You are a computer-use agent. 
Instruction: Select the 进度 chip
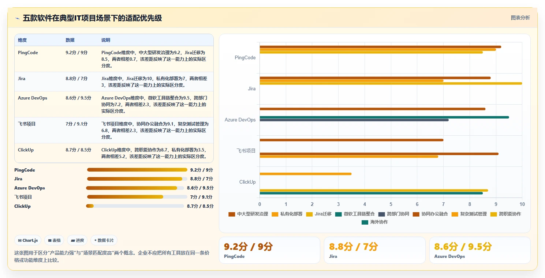pos(77,240)
